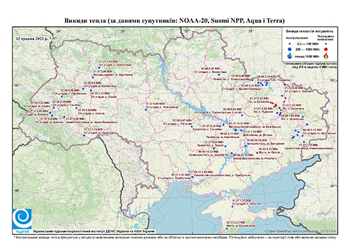The width and height of the screenshot is (349, 247).
Task: Click label Цементний завод, Новоамвросіївка
Action: (308, 148)
